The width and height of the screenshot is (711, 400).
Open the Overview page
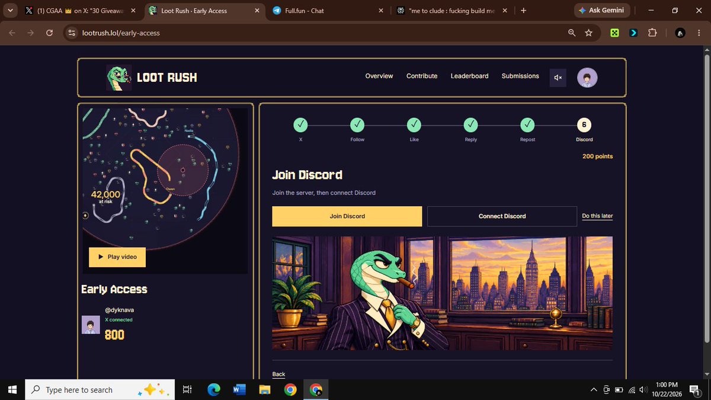pyautogui.click(x=379, y=76)
